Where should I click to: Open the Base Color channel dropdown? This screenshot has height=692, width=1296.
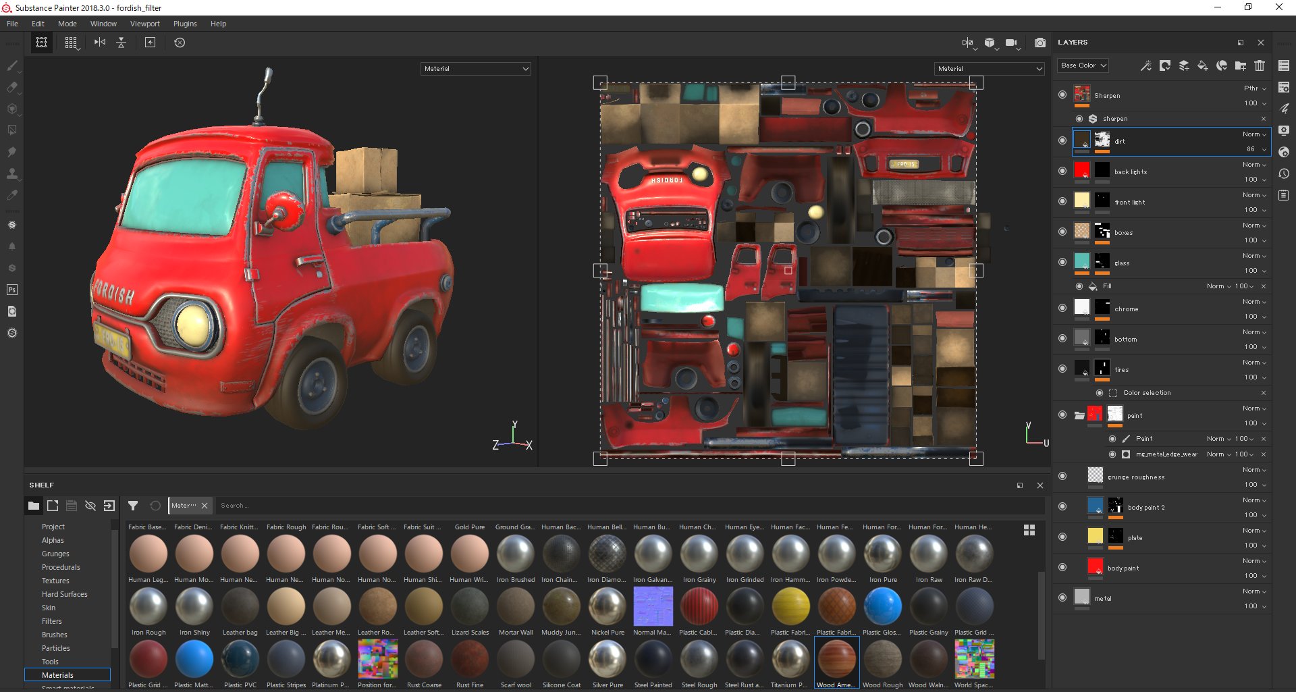point(1083,65)
